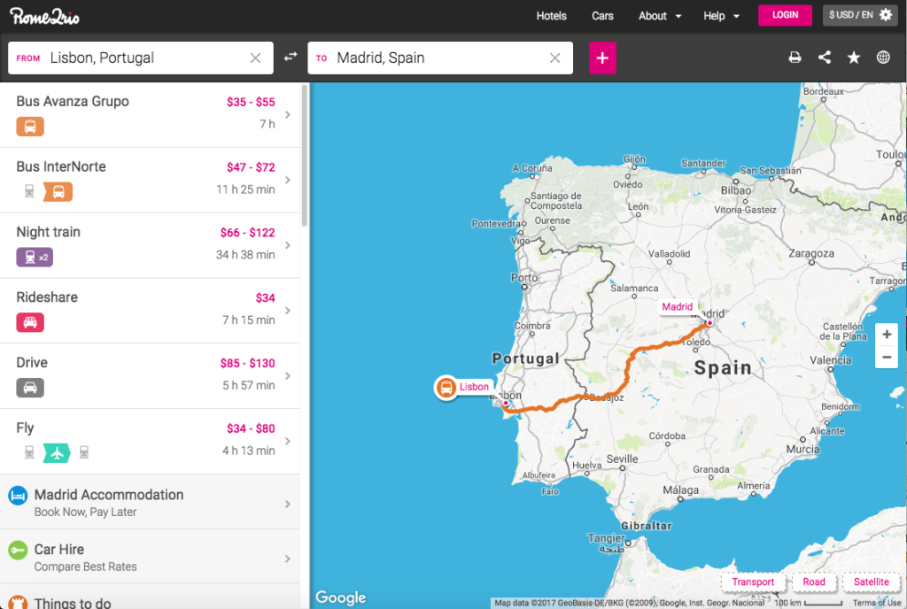
Task: Select the 'Drive' route title
Action: (32, 362)
